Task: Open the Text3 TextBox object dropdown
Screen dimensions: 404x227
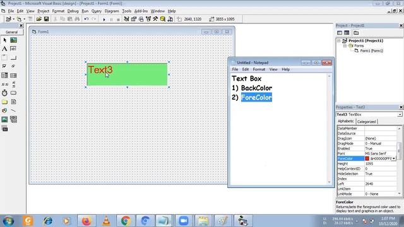Action: tap(400, 115)
